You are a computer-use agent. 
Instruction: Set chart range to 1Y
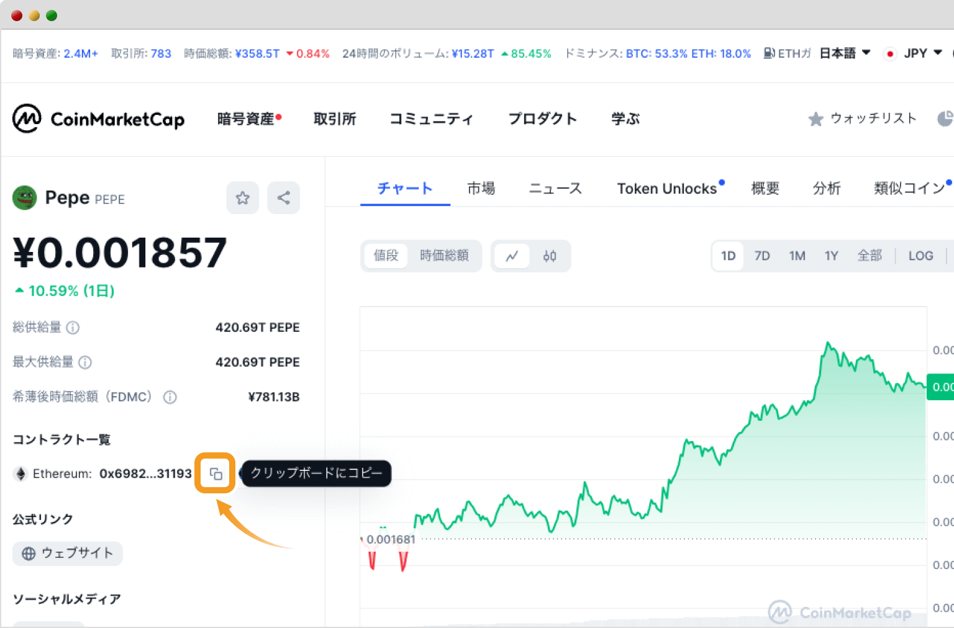tap(831, 256)
